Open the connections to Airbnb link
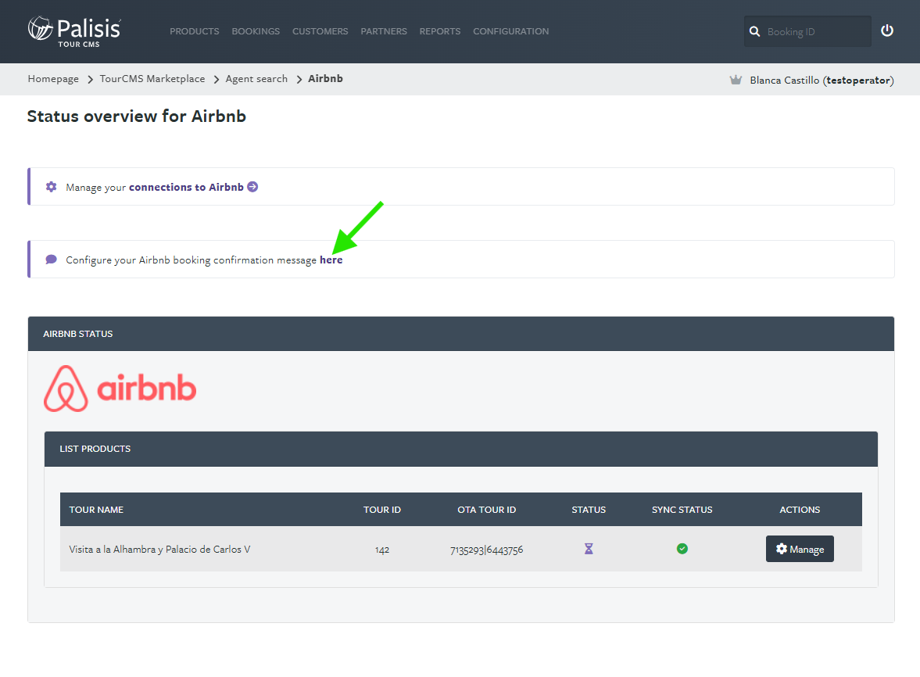920x677 pixels. pos(186,187)
